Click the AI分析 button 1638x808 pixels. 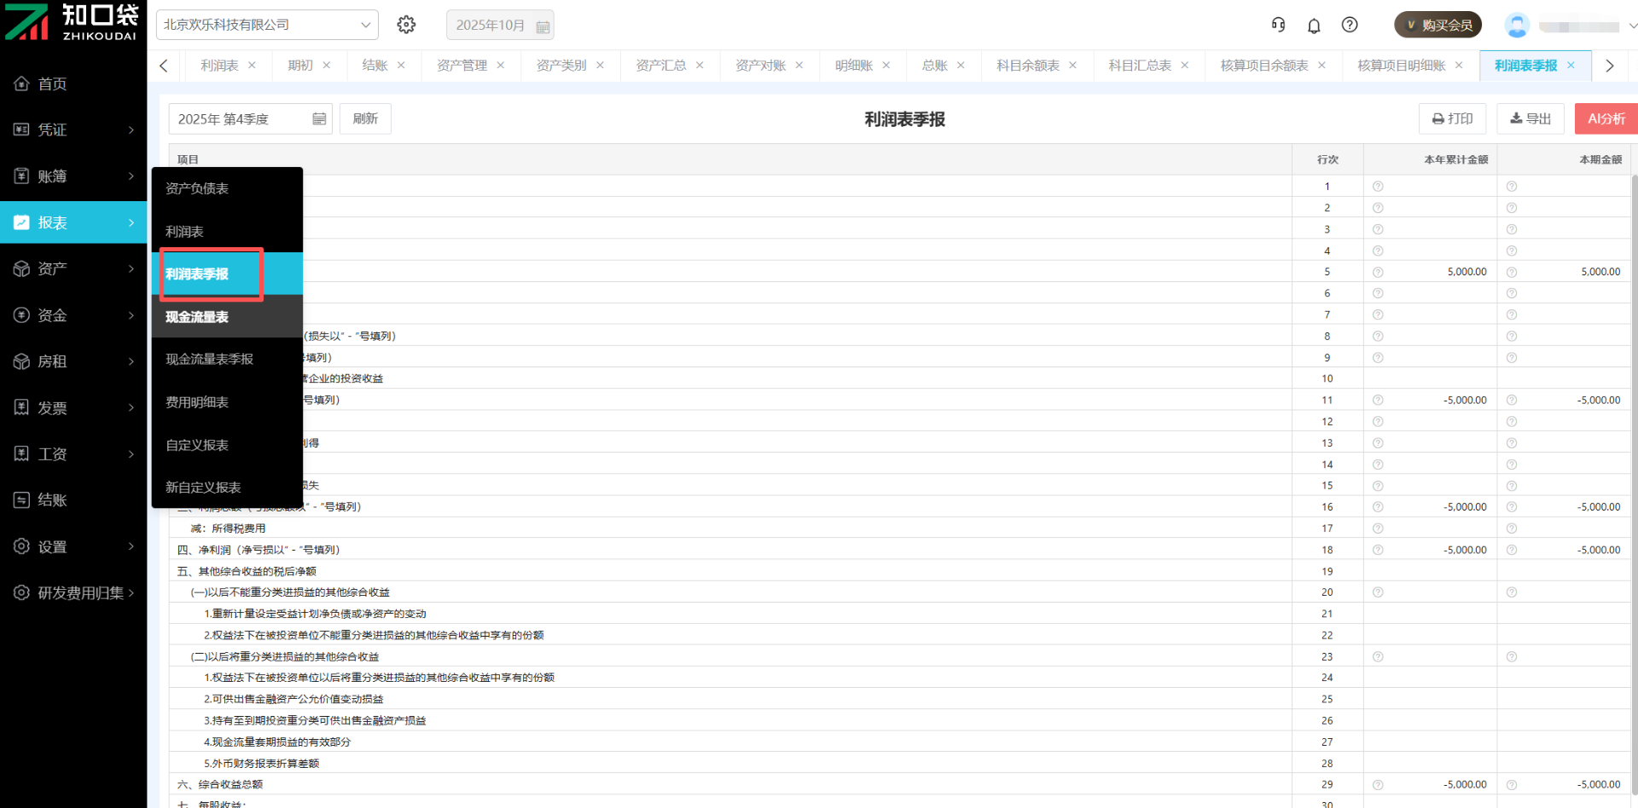(1606, 118)
